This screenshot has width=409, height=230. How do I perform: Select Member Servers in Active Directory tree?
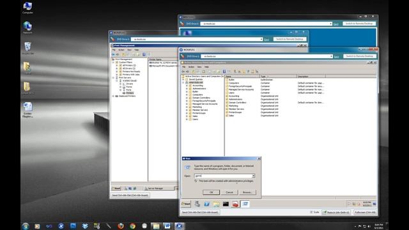click(200, 110)
